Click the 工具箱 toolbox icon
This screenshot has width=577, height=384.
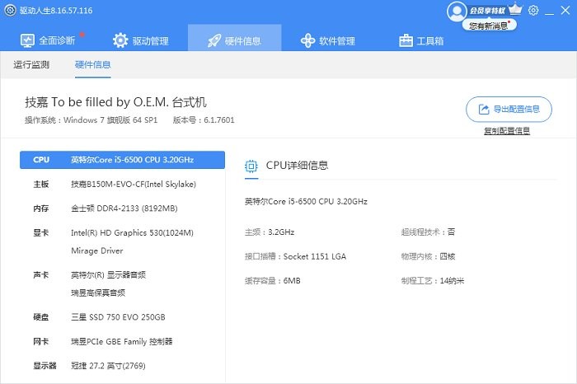coord(406,40)
